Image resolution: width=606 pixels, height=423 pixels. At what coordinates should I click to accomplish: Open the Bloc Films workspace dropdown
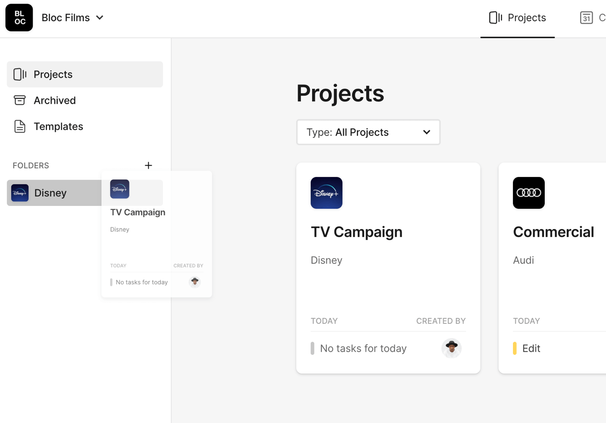pos(72,18)
